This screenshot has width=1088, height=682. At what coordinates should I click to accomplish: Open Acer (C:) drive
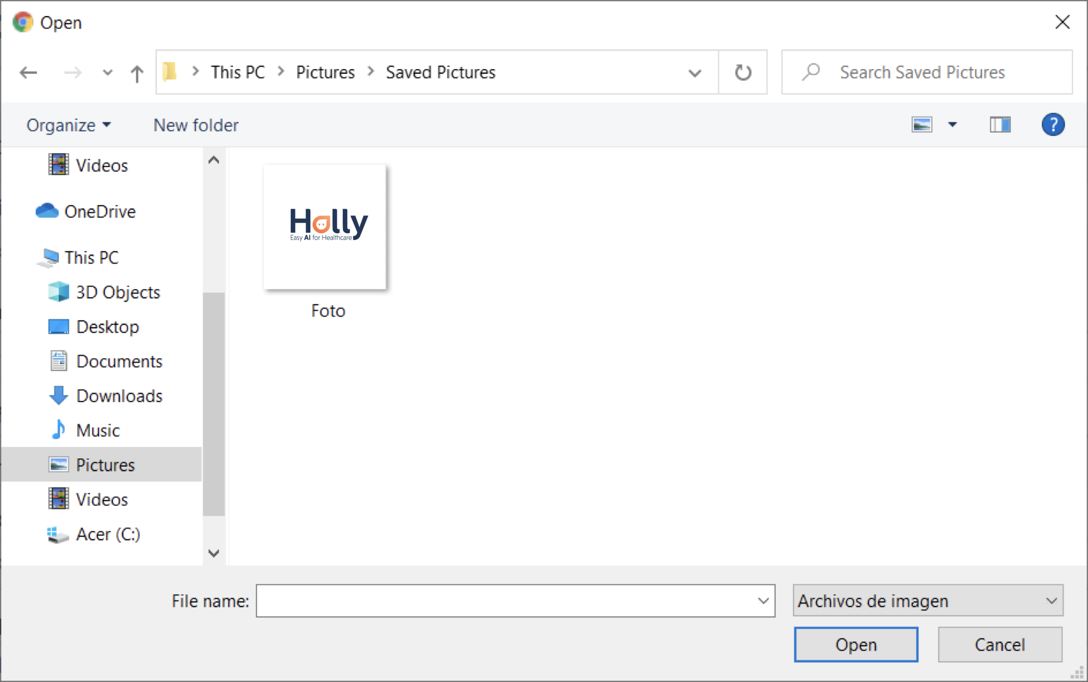(108, 534)
